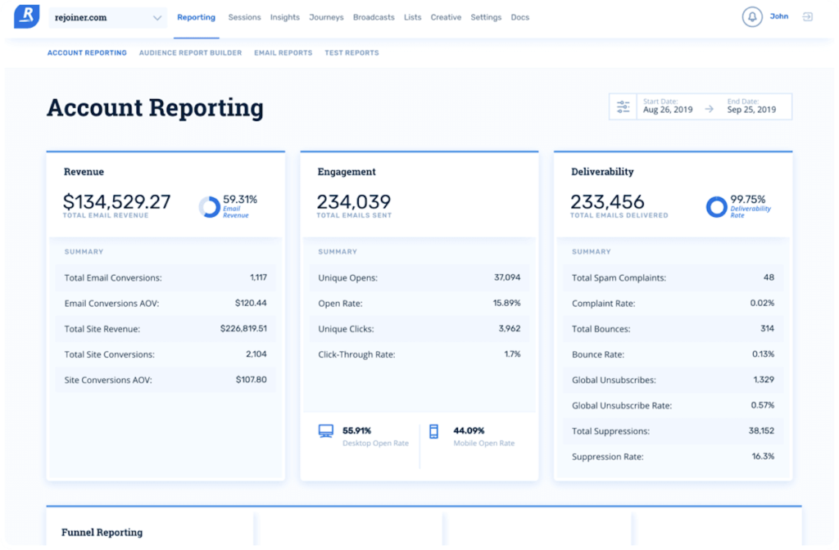Go to Insights
The width and height of the screenshot is (839, 550).
click(284, 18)
